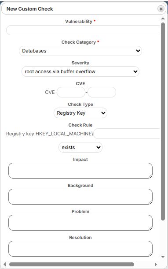The width and height of the screenshot is (168, 269).
Task: Click inside the Background text area
Action: (x=80, y=197)
